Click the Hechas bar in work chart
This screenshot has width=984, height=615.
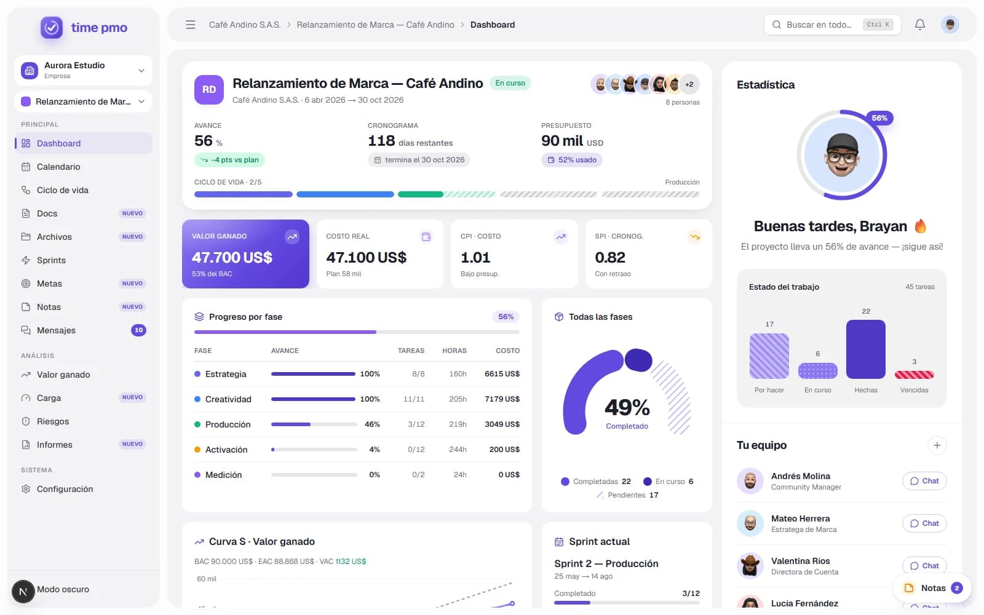866,349
